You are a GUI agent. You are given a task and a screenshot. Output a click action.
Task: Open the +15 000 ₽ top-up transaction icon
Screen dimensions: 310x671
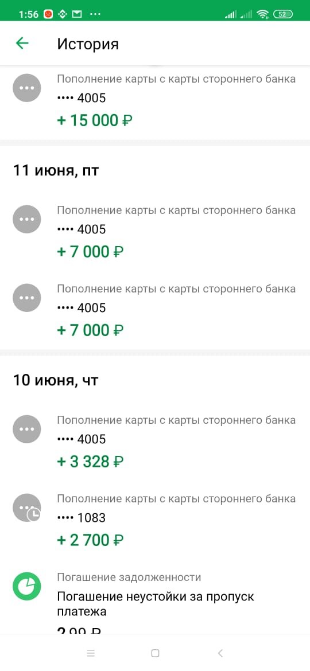(x=27, y=88)
